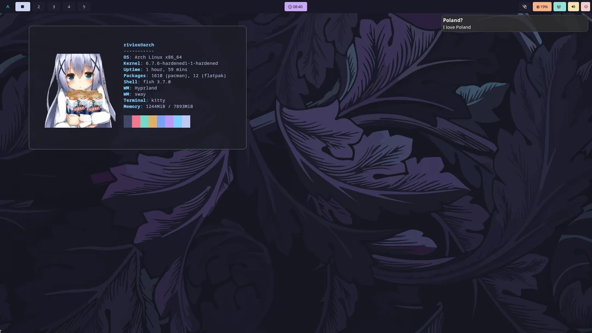Click the pink-red color block in neofetch
This screenshot has height=333, width=592.
pos(136,122)
